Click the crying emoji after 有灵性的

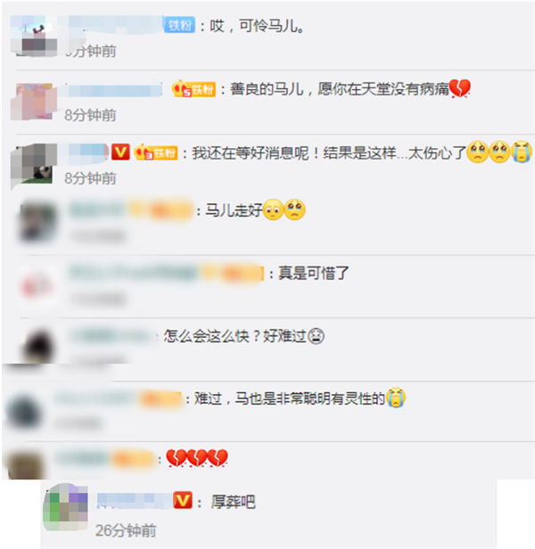point(396,397)
